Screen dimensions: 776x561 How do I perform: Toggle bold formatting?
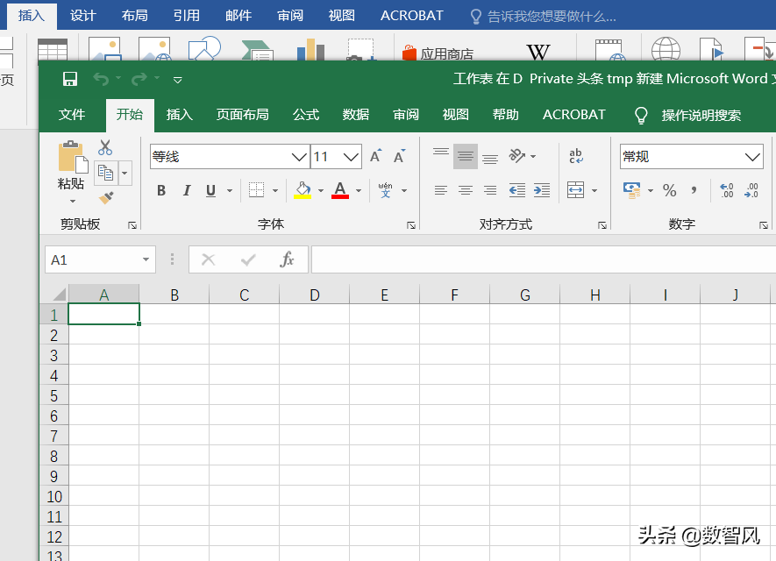161,189
